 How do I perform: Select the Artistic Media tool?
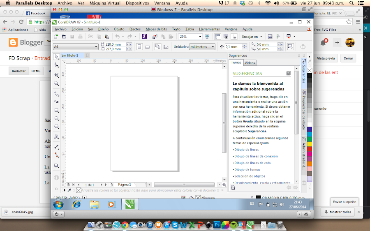pyautogui.click(x=56, y=102)
